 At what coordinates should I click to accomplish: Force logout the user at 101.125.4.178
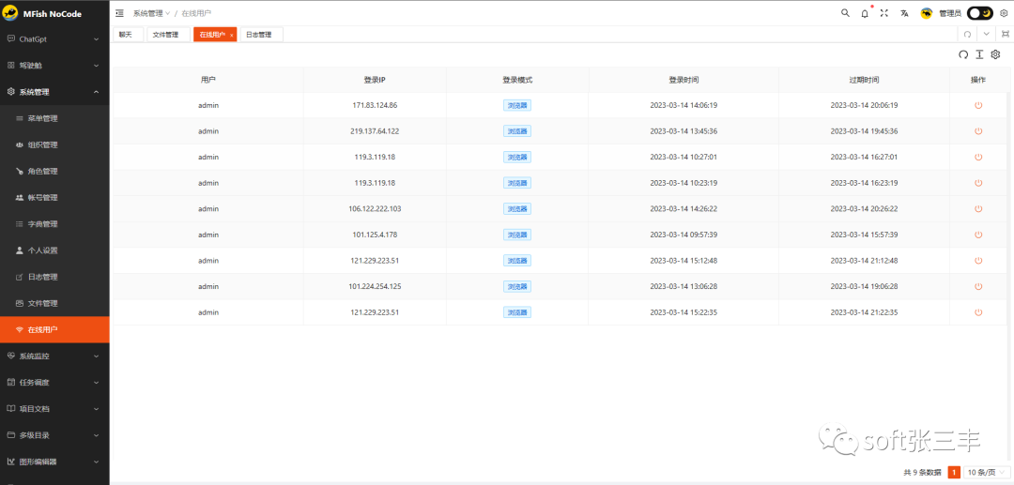click(x=978, y=235)
